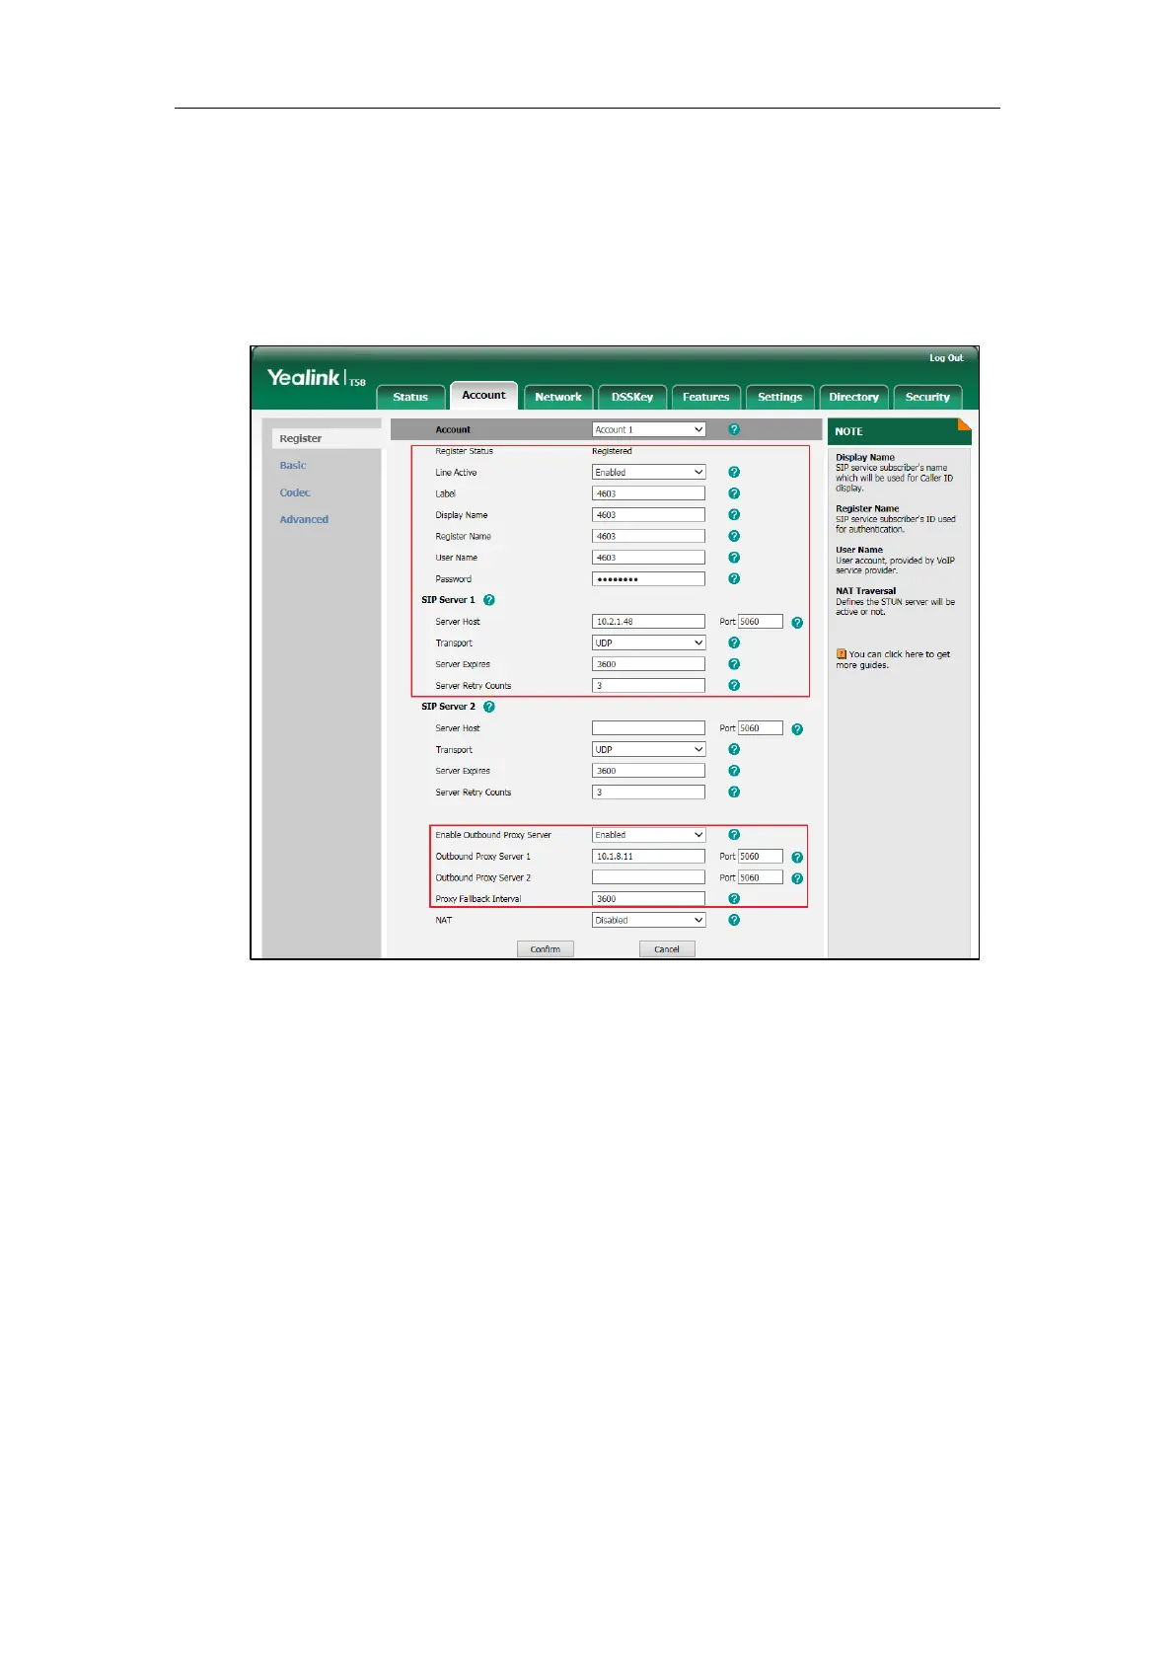Image resolution: width=1175 pixels, height=1662 pixels.
Task: Click SIP Server 2 Server Retry Counts field
Action: (x=649, y=793)
